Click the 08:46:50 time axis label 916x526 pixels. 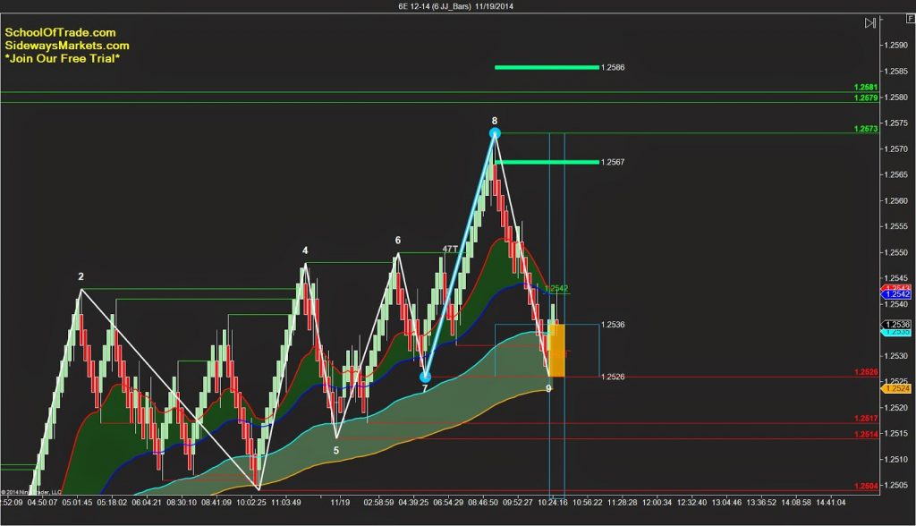click(482, 502)
